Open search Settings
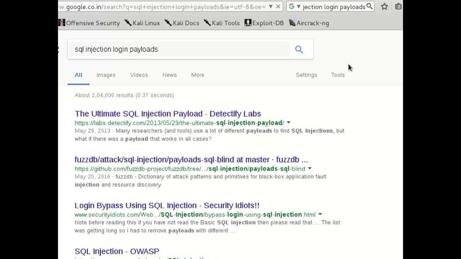 [306, 75]
